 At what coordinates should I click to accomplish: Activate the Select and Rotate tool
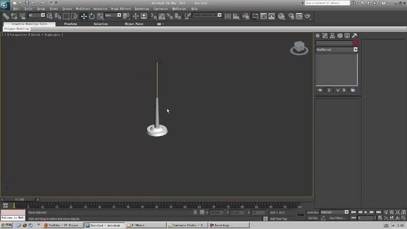92,17
